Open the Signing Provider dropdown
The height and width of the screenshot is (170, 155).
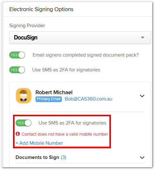[x=80, y=38]
